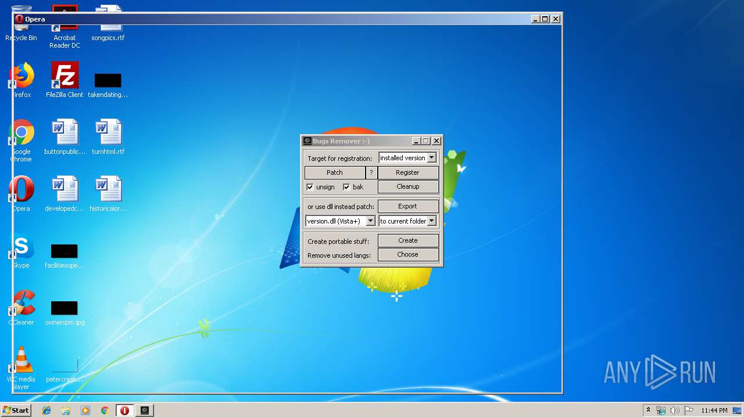Close the Bugs Remover window

(x=437, y=141)
